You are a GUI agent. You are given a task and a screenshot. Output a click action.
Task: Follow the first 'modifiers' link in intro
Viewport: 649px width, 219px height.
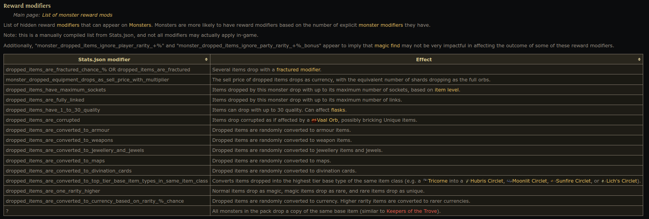tap(68, 25)
